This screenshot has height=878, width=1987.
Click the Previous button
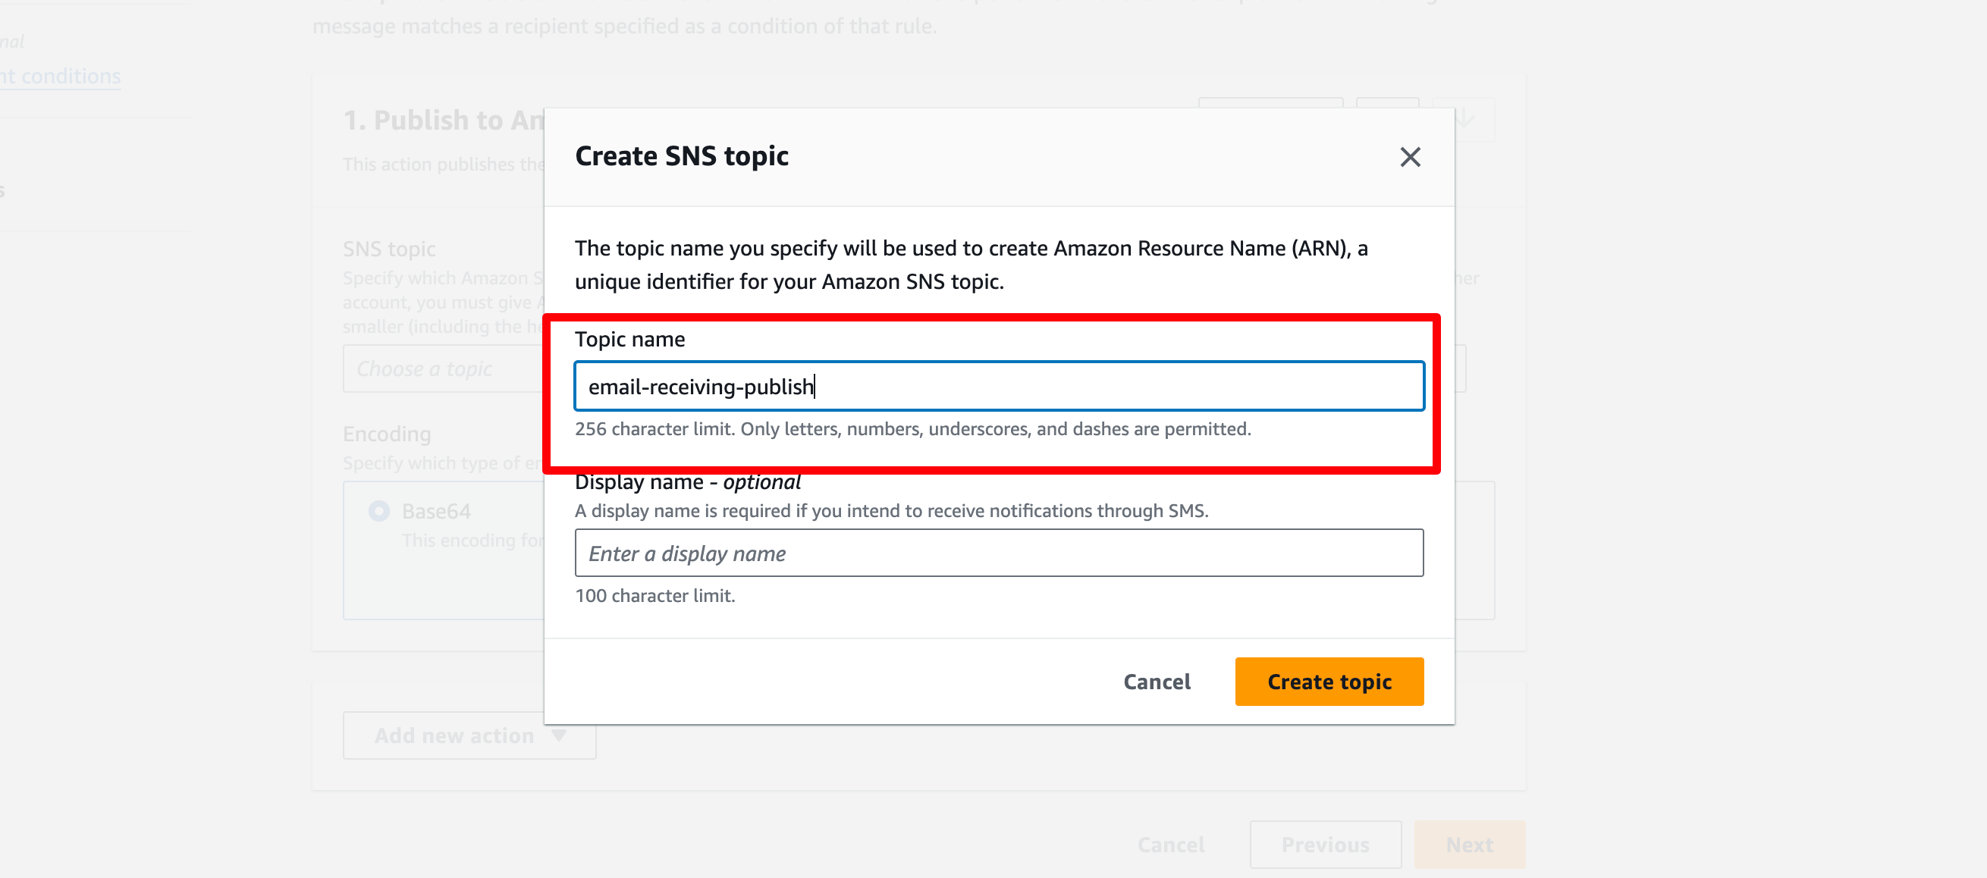(1324, 844)
